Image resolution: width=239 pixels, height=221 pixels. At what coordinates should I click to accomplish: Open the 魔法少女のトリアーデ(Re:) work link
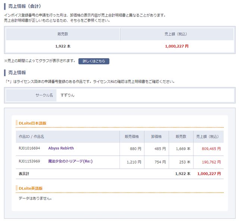point(70,161)
